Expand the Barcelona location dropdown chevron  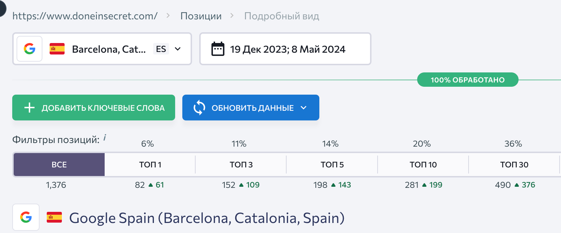[x=178, y=49]
